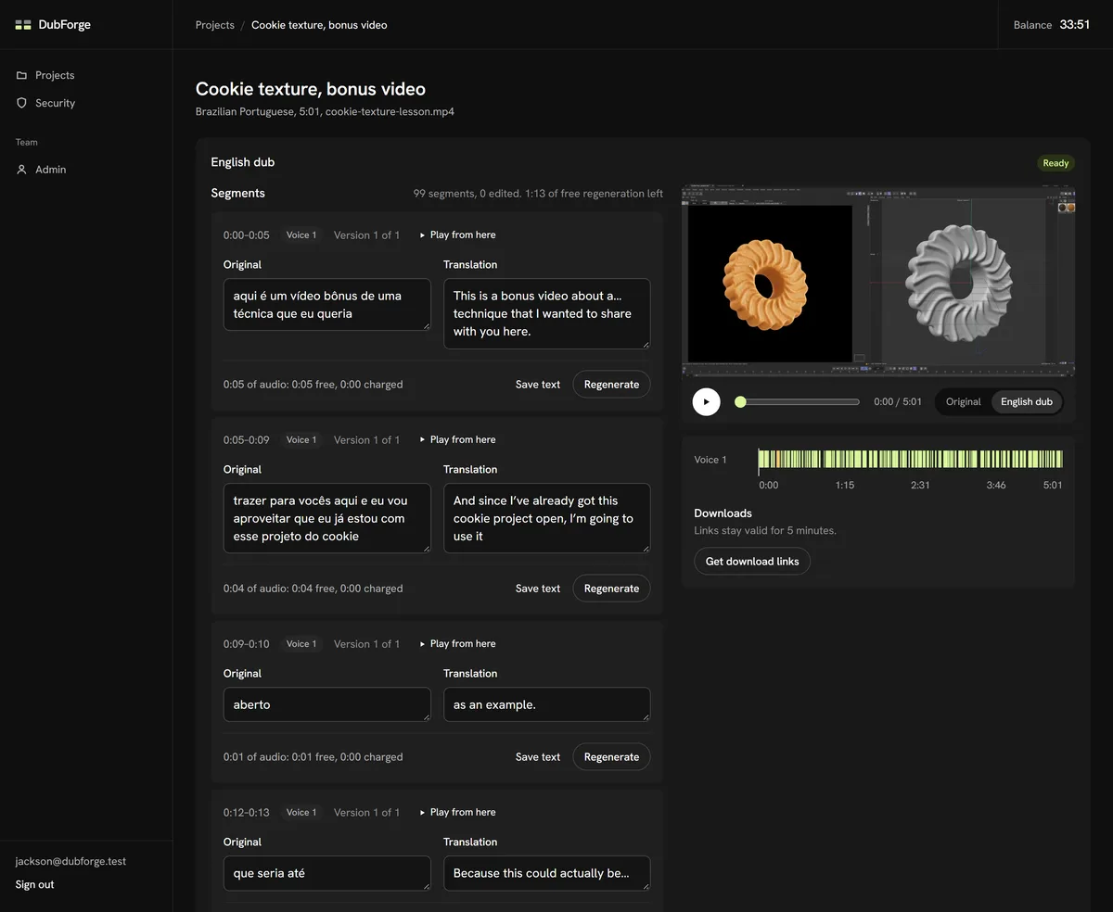
Task: Go to Projects breadcrumb link
Action: coord(214,25)
